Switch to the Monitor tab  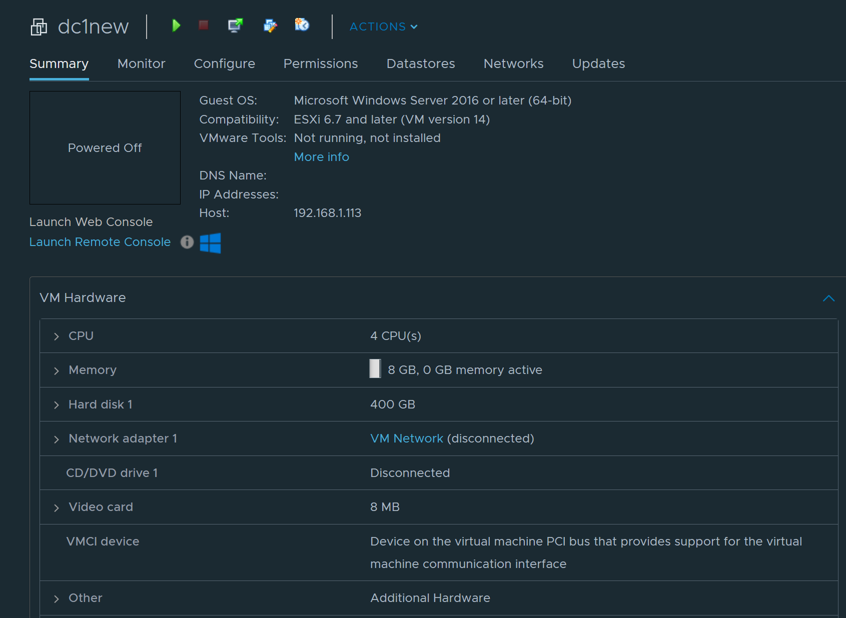(141, 63)
